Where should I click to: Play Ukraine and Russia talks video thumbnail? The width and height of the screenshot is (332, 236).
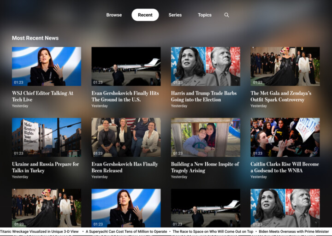[47, 137]
